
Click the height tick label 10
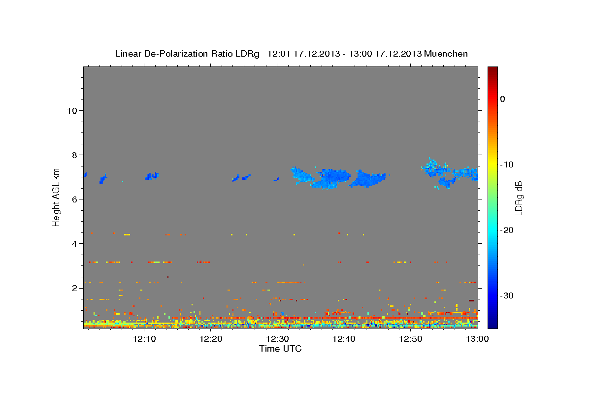(71, 110)
